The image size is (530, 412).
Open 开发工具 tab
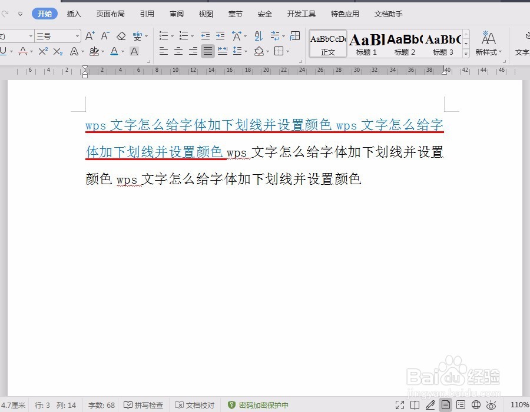point(301,14)
